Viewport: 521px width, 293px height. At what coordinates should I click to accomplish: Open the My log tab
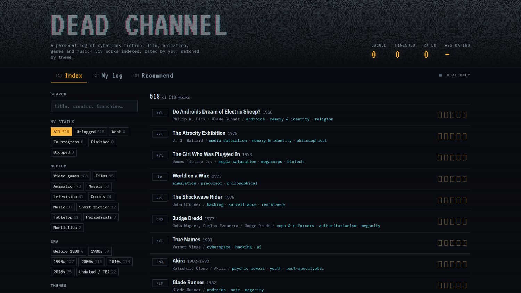click(x=107, y=76)
